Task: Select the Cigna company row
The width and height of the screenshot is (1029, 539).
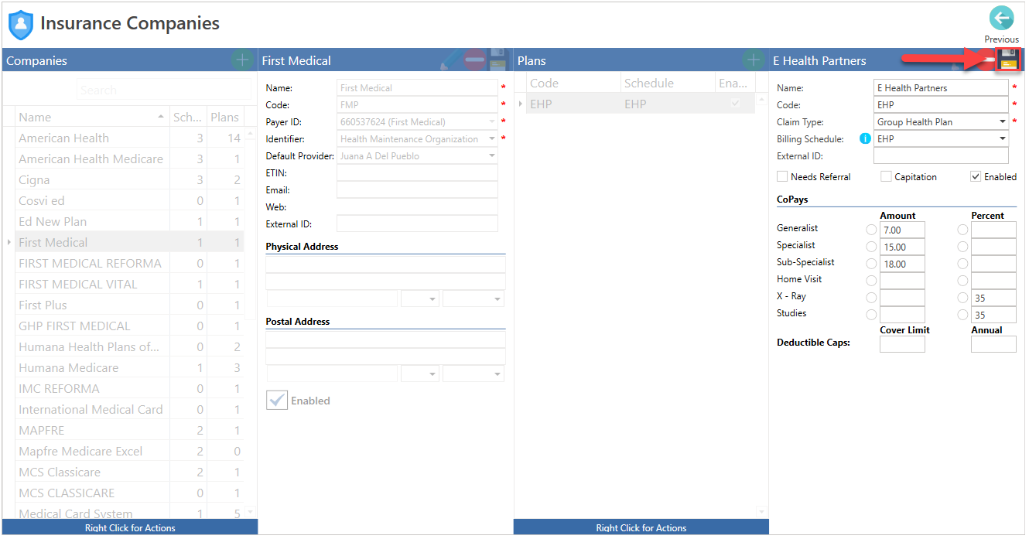Action: (130, 179)
